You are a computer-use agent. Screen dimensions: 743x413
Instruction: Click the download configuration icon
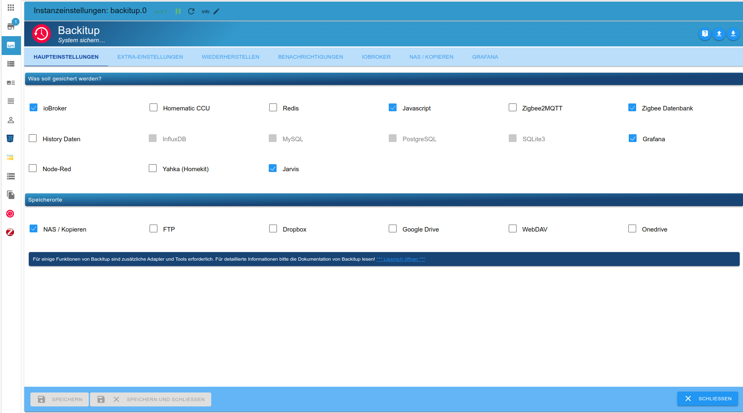click(x=733, y=34)
